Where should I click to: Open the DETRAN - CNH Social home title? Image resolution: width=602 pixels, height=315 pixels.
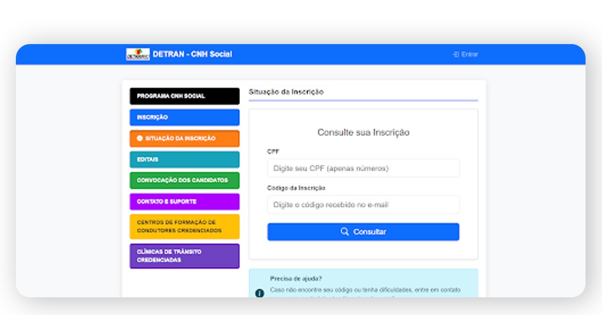point(192,54)
